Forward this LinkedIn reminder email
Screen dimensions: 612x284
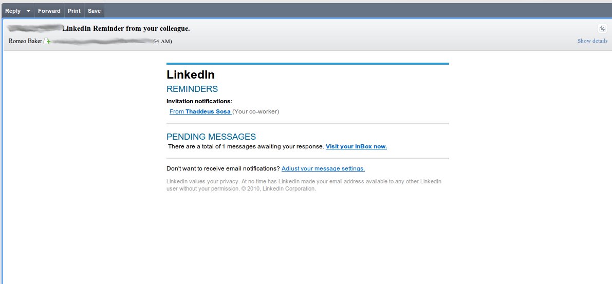(x=49, y=11)
